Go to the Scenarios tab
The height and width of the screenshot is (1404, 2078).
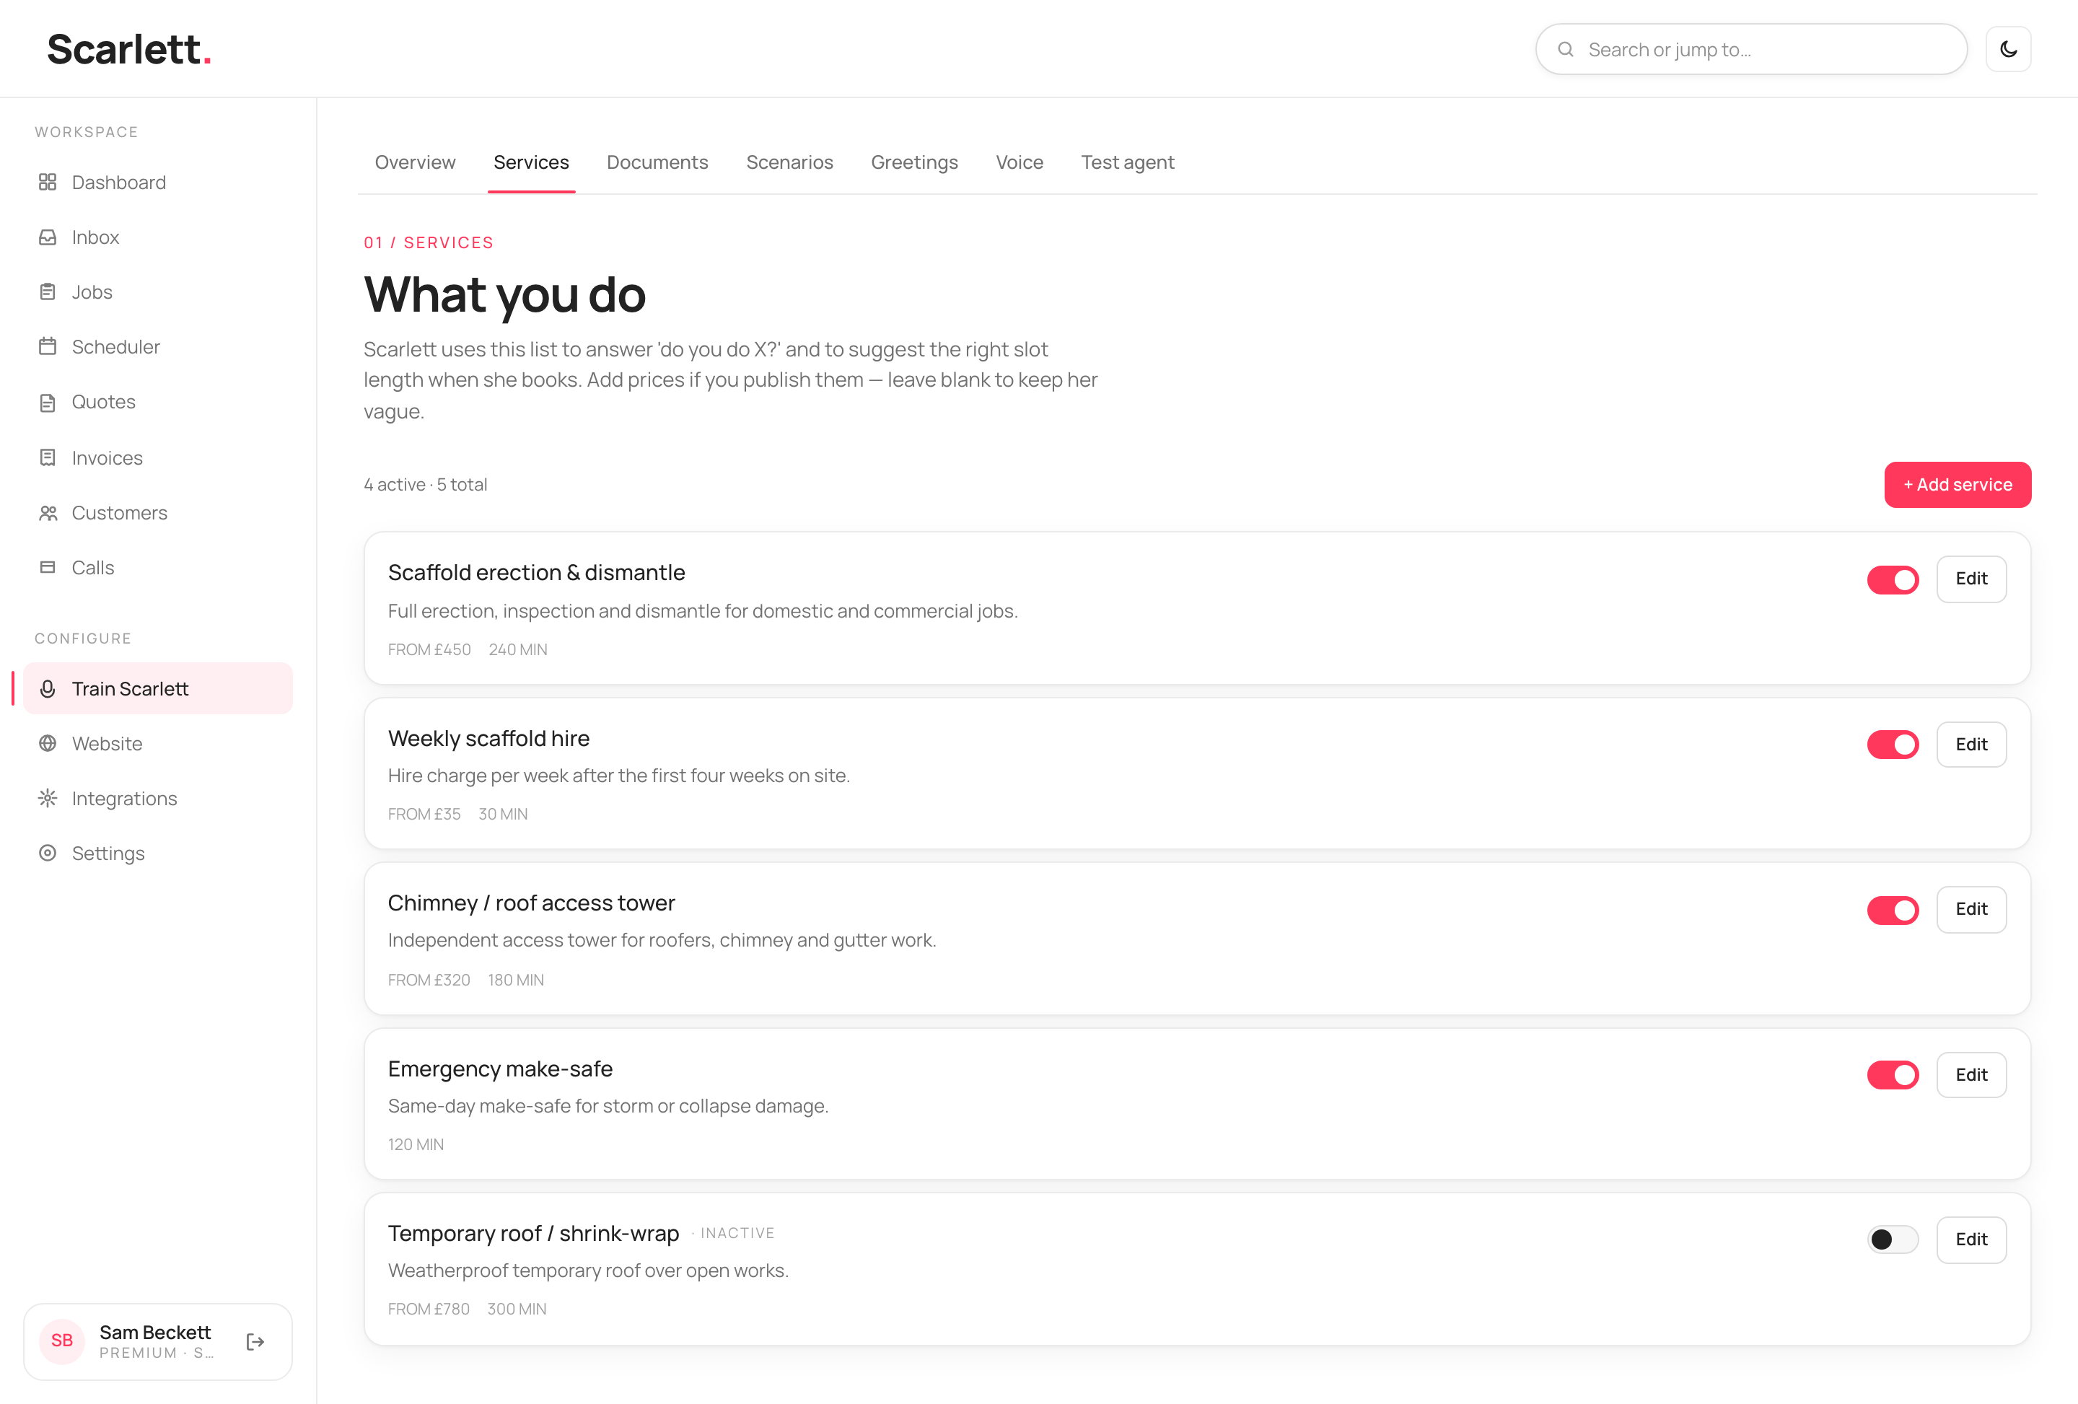pyautogui.click(x=789, y=163)
